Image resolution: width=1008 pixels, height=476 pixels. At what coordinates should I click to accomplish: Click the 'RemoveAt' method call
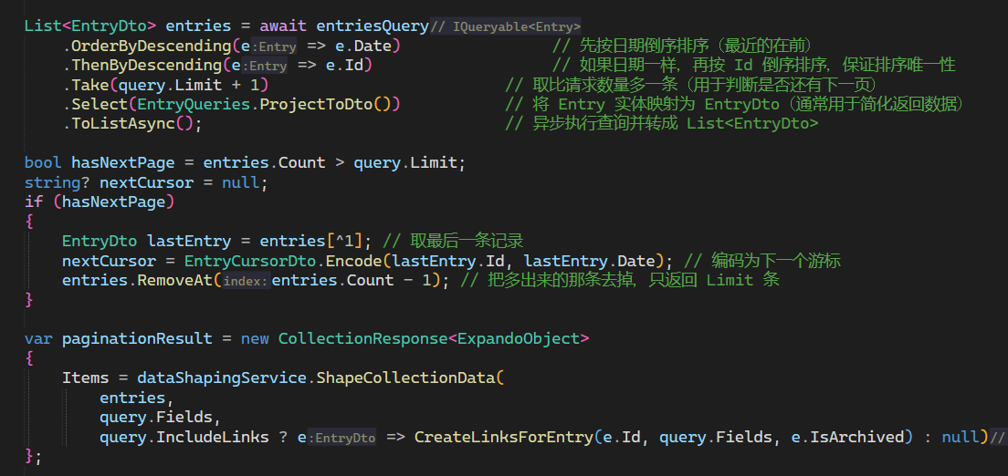175,280
